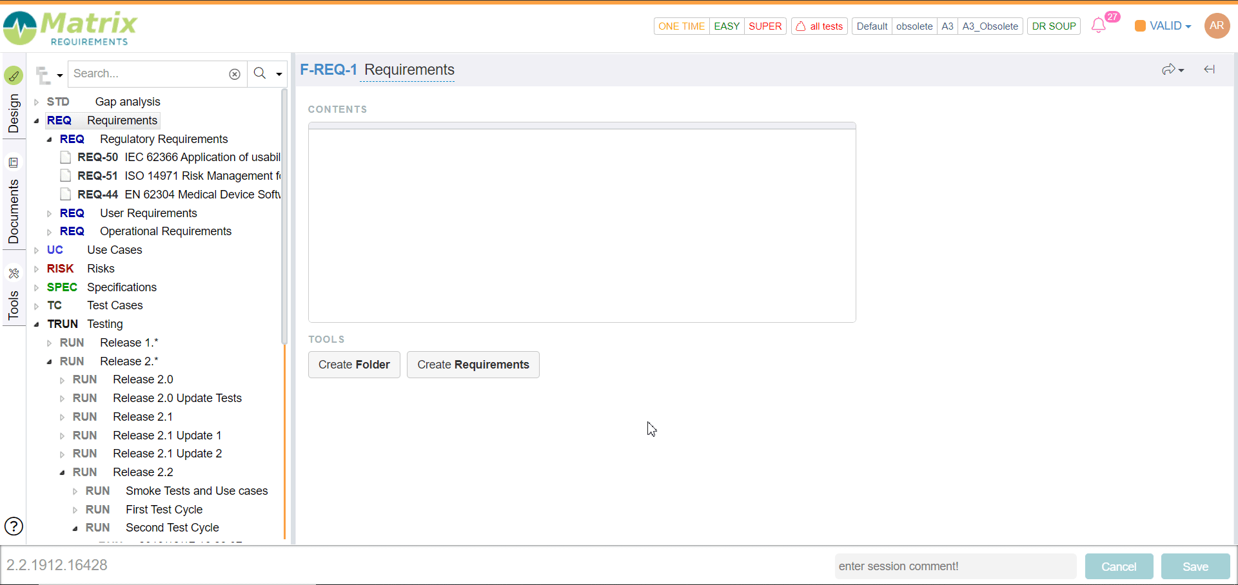Viewport: 1238px width, 585px height.
Task: Click the Matrix Requirements logo
Action: pyautogui.click(x=70, y=28)
